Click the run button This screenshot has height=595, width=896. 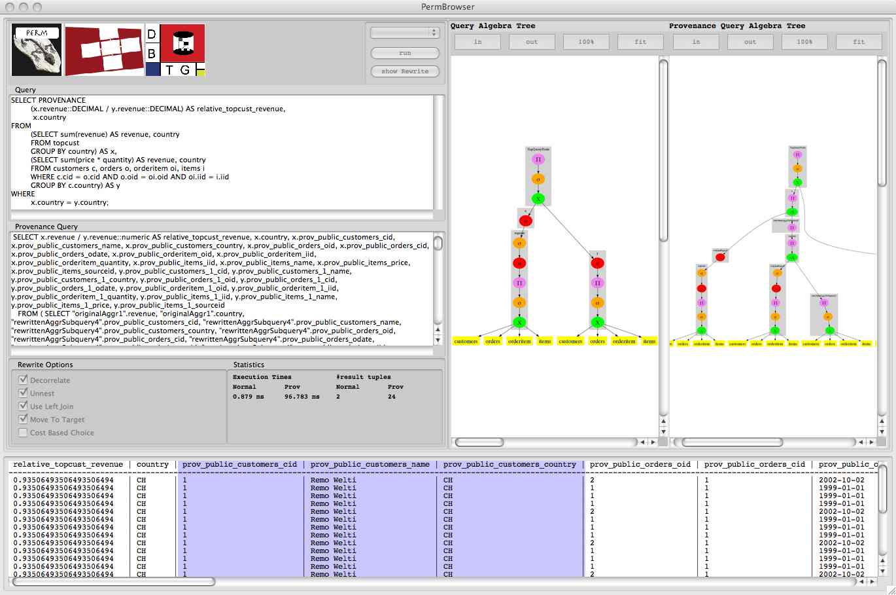pos(405,53)
